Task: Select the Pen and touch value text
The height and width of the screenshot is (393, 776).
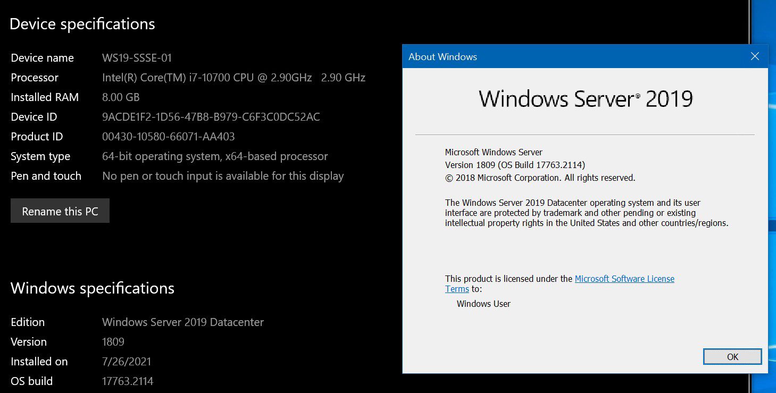Action: click(x=223, y=176)
